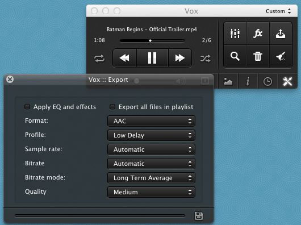Open the Profile dropdown showing Low Delay
This screenshot has width=301, height=225.
pyautogui.click(x=151, y=135)
